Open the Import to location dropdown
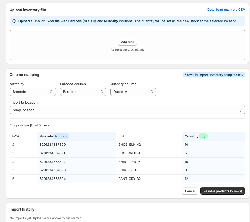The image size is (250, 222). point(127,110)
